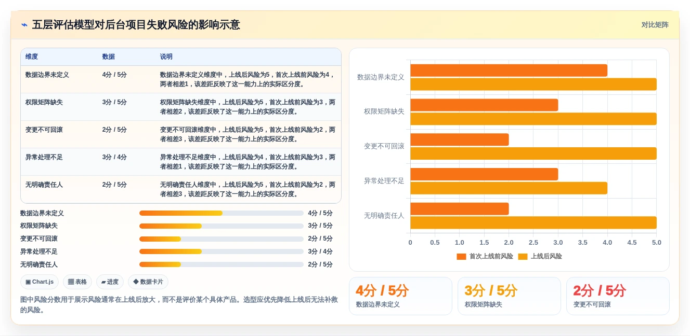Select the 进度 tag chip
Image resolution: width=690 pixels, height=336 pixels.
(110, 282)
